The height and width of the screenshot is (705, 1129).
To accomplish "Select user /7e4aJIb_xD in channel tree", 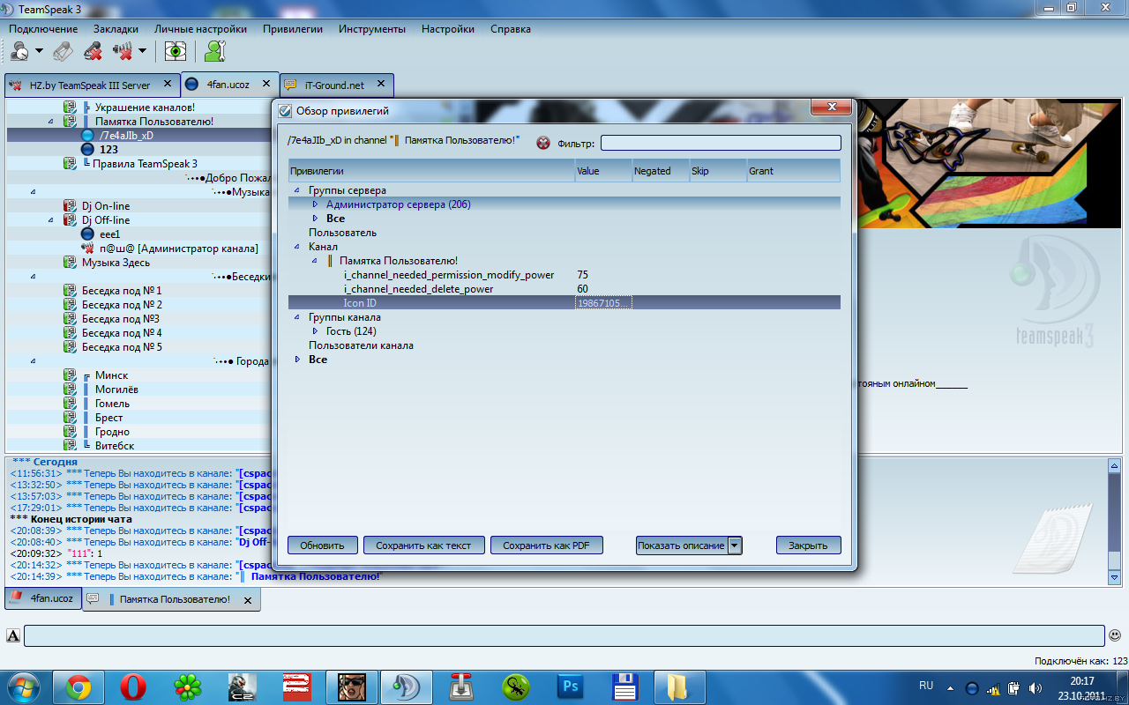I will coord(126,136).
